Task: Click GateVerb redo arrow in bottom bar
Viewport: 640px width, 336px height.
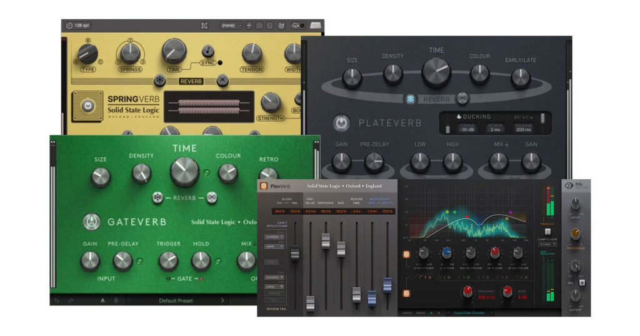Action: [x=71, y=300]
